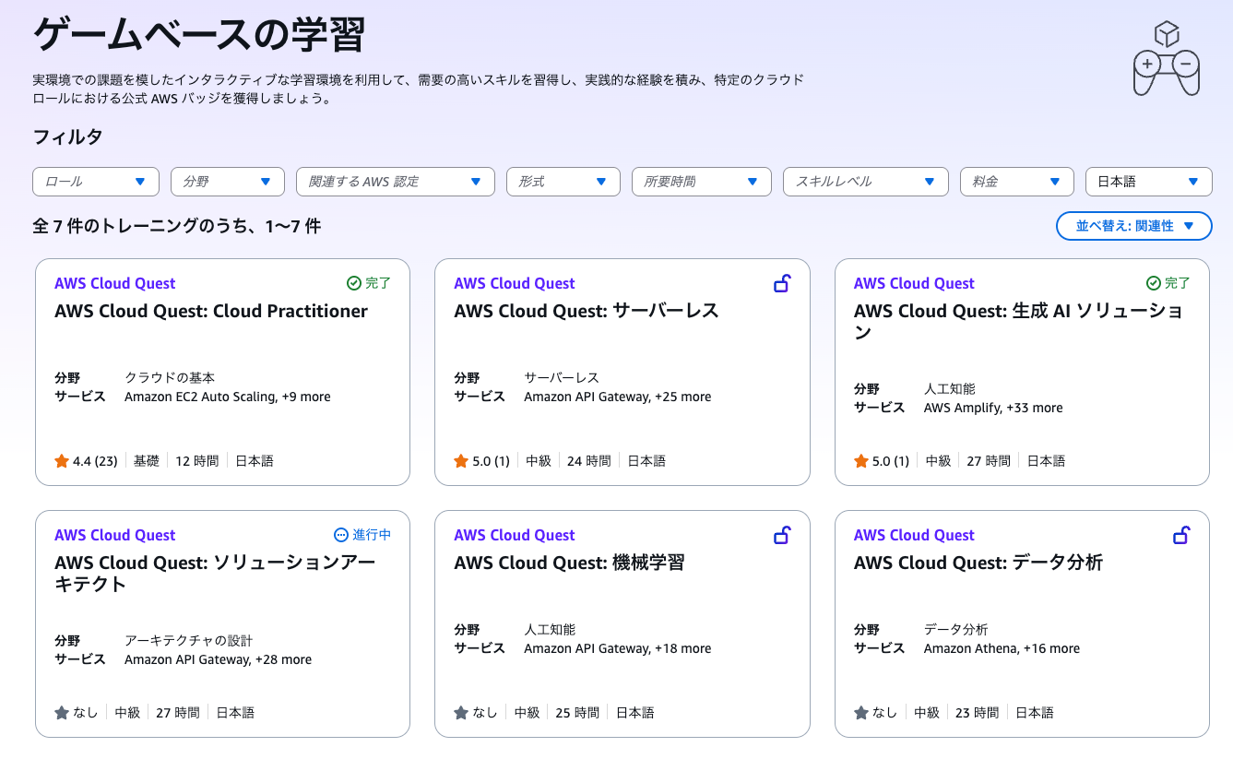Click the ゲームベースの学習 page heading
1233x759 pixels.
click(x=199, y=36)
